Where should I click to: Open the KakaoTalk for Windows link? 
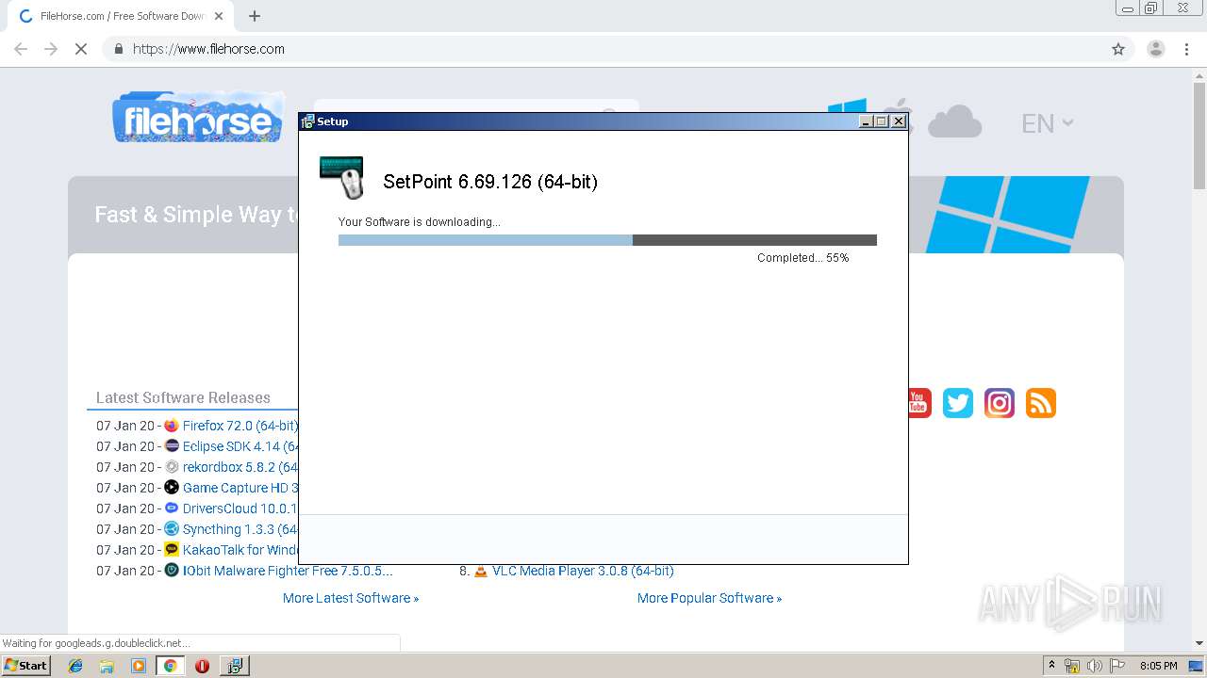pyautogui.click(x=240, y=550)
